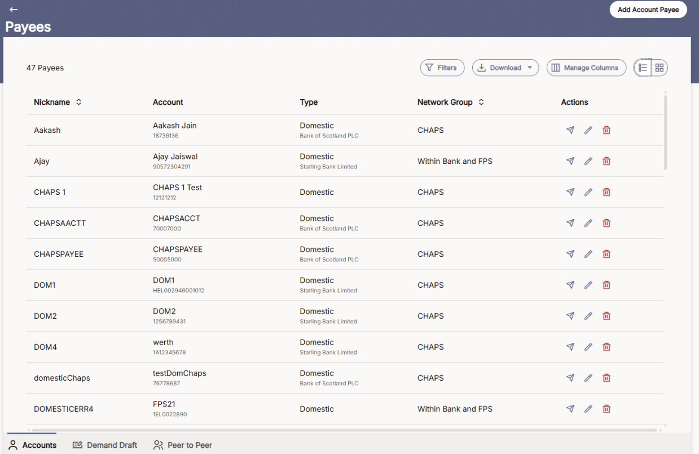The height and width of the screenshot is (454, 699).
Task: Delete the DOM4 payee
Action: 606,347
